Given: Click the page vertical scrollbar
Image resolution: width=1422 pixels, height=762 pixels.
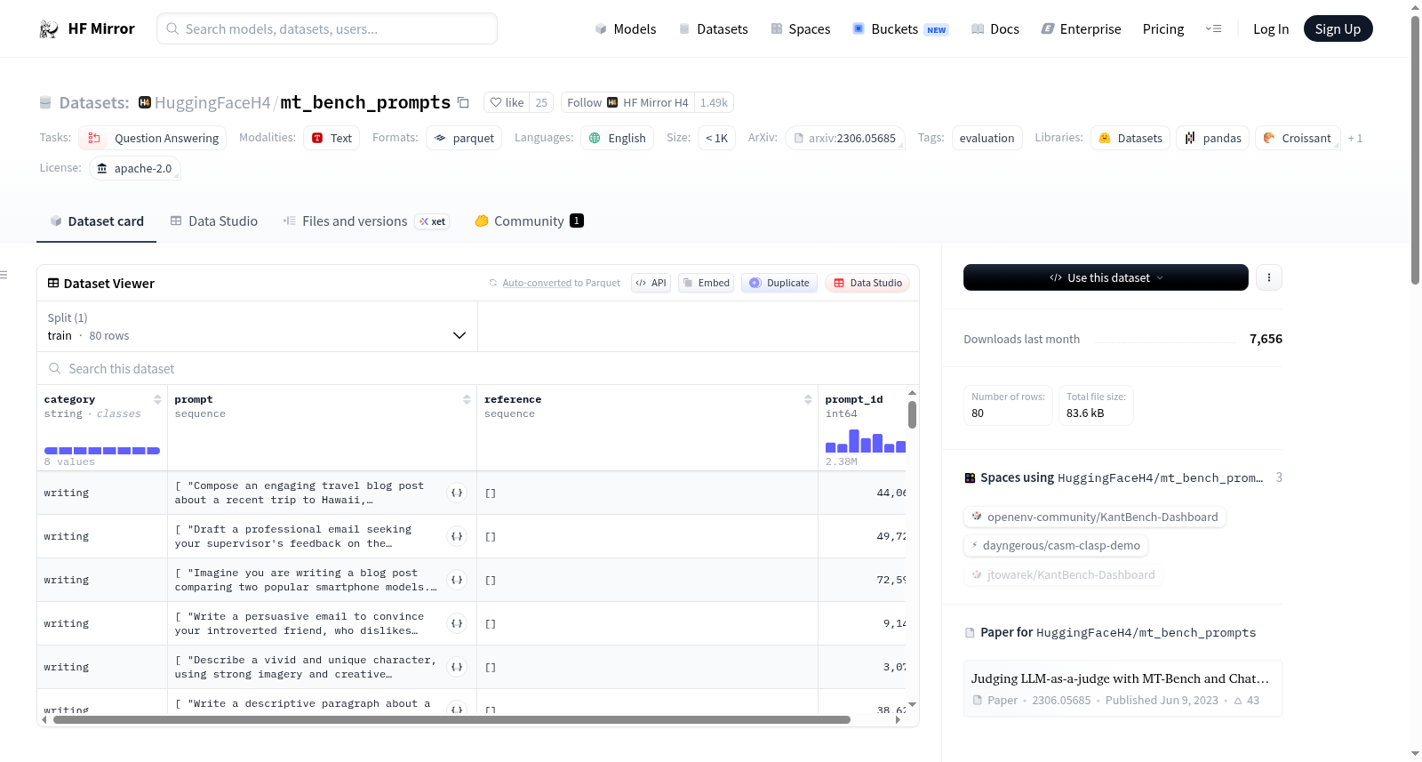Looking at the screenshot, I should click(1415, 149).
